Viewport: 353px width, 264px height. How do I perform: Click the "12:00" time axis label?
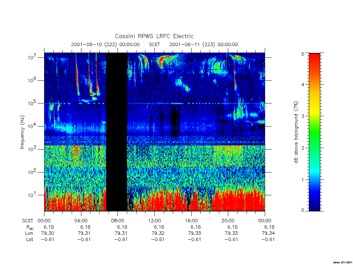[x=154, y=221]
